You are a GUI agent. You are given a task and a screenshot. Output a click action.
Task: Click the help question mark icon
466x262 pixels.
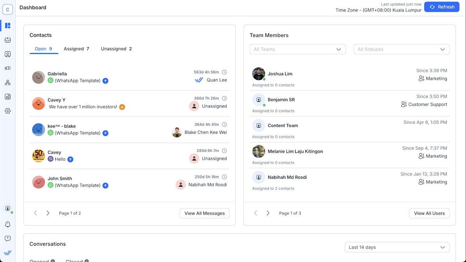click(7, 238)
